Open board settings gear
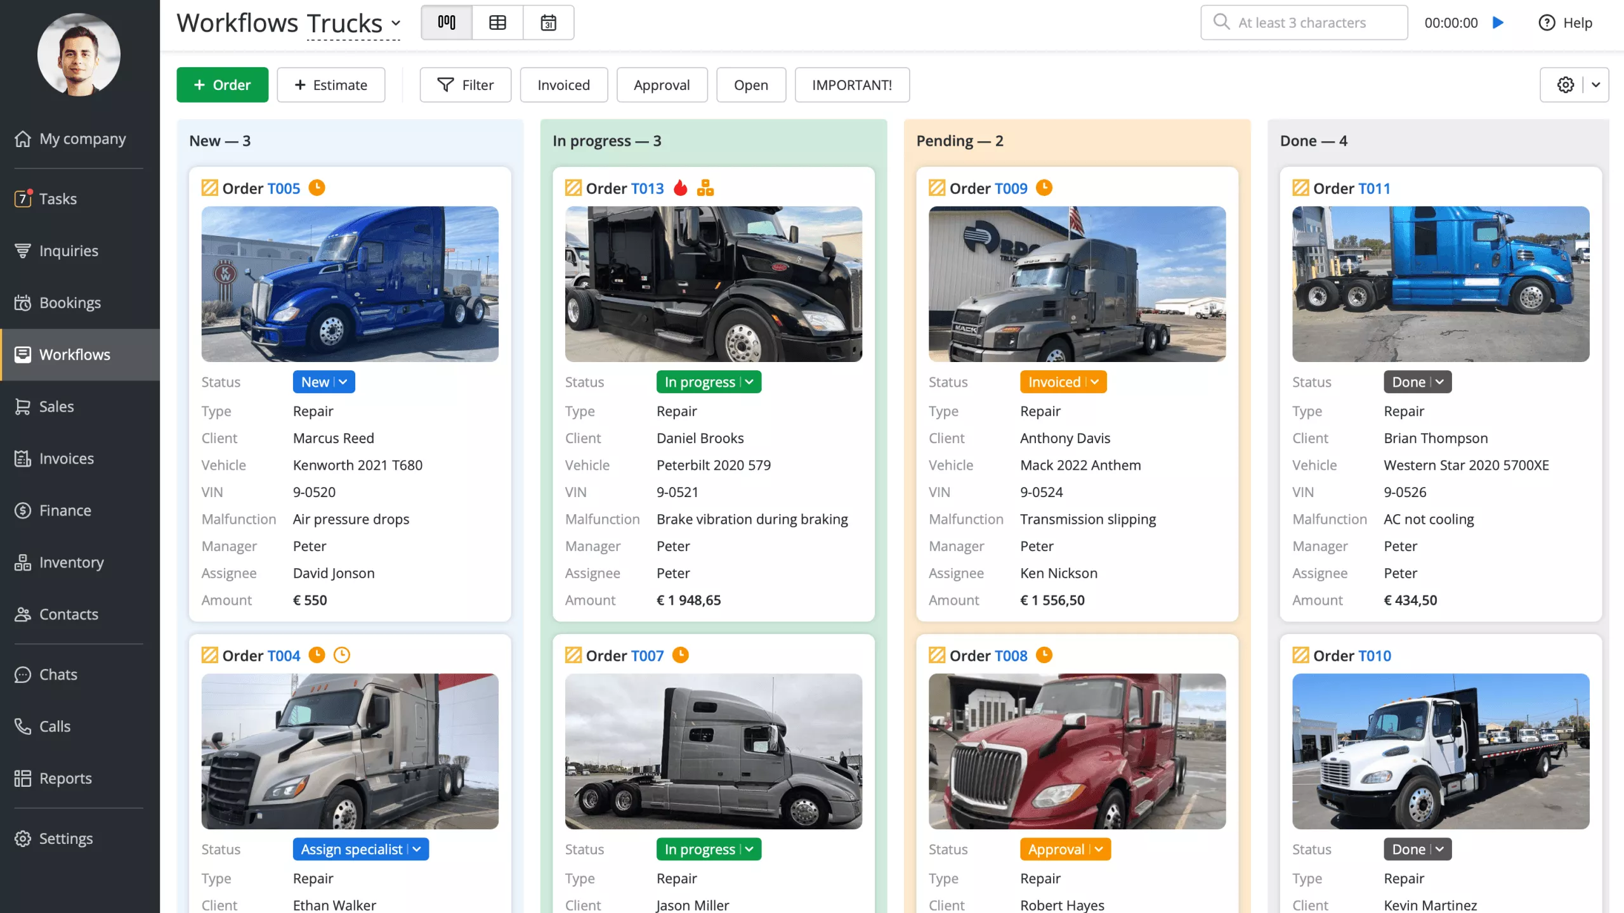This screenshot has height=913, width=1624. point(1565,85)
